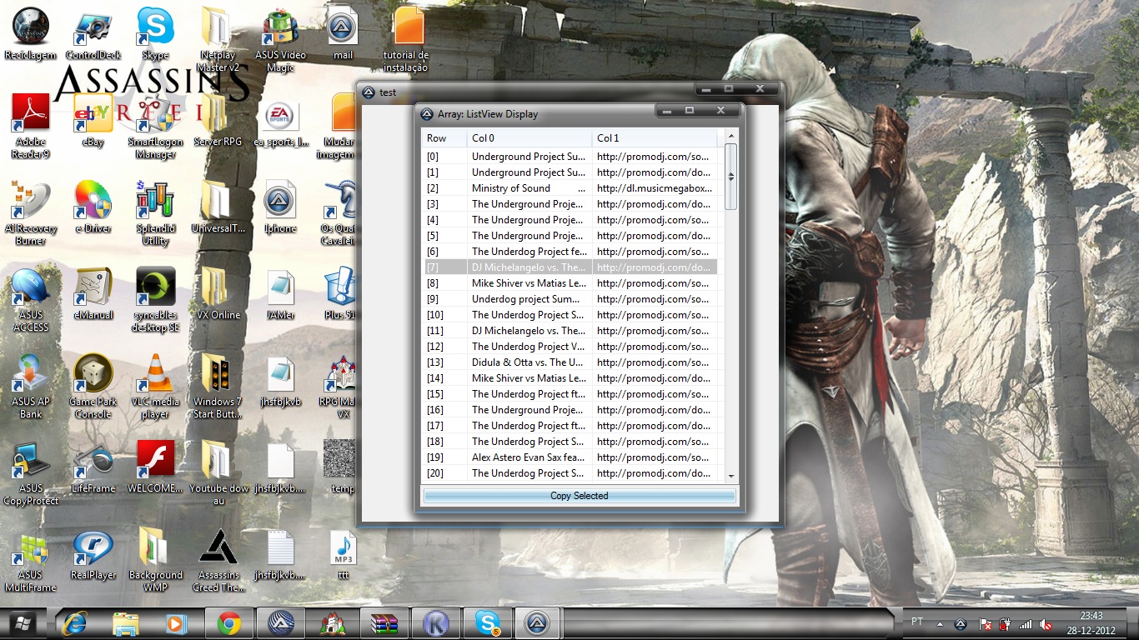Open Windows Explorer from the taskbar
This screenshot has width=1139, height=640.
pos(126,623)
